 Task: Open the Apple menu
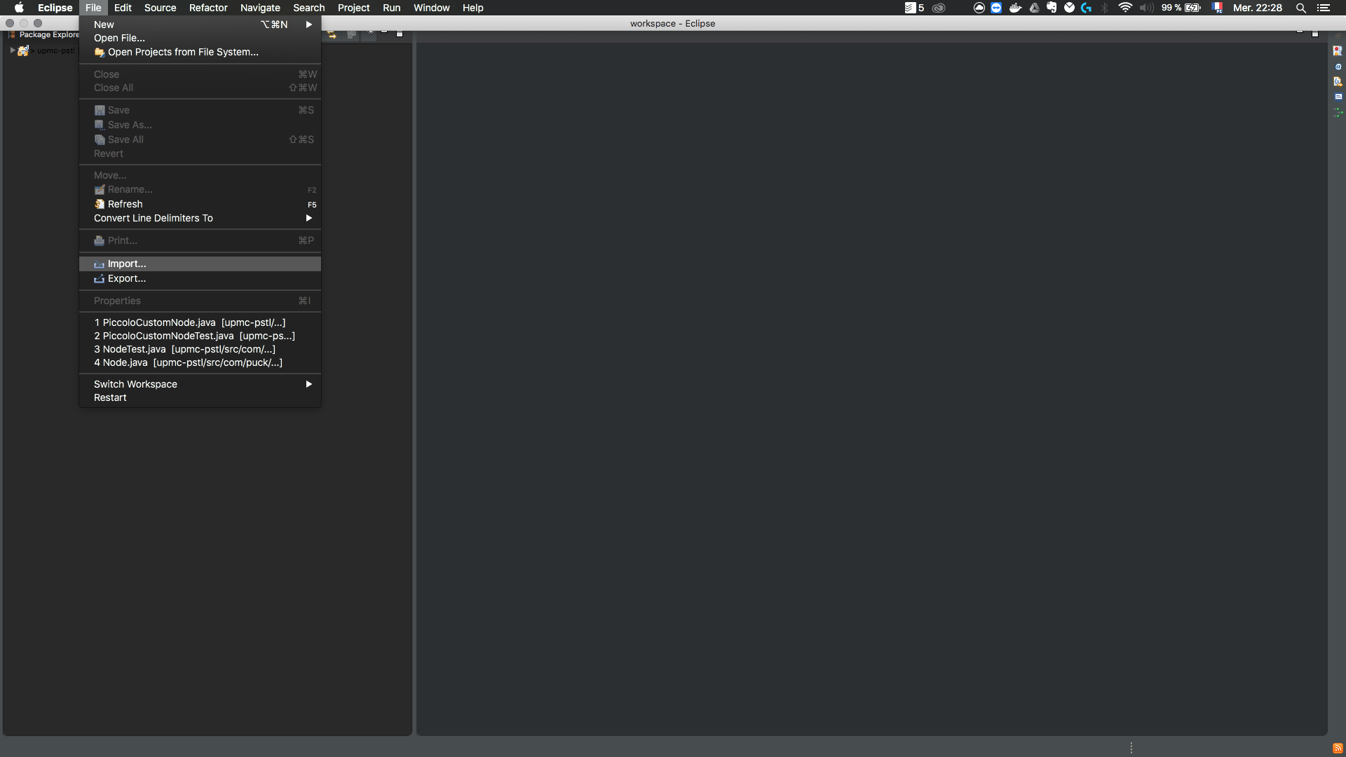pos(19,8)
